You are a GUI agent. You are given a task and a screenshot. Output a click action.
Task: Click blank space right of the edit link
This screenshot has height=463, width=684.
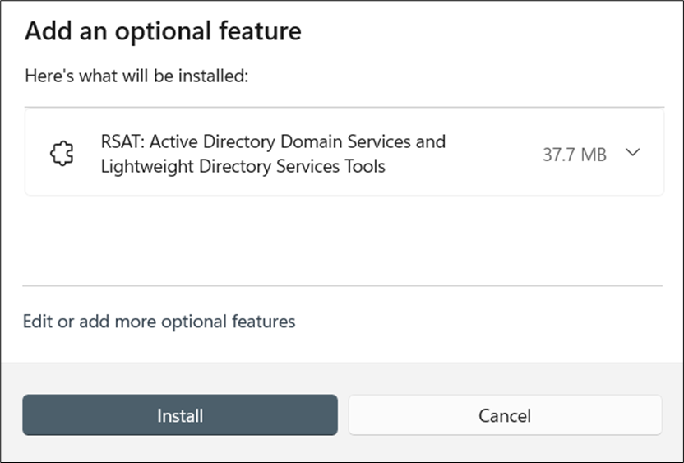[480, 322]
